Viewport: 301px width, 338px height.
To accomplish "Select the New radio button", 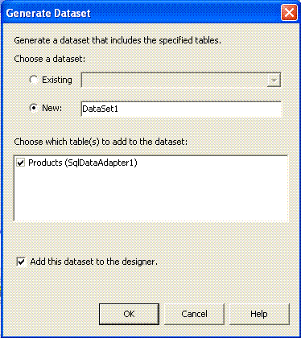I will pos(34,108).
